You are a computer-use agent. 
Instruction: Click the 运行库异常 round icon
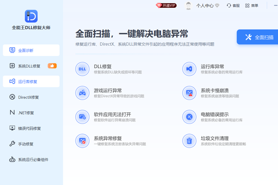(x=189, y=69)
